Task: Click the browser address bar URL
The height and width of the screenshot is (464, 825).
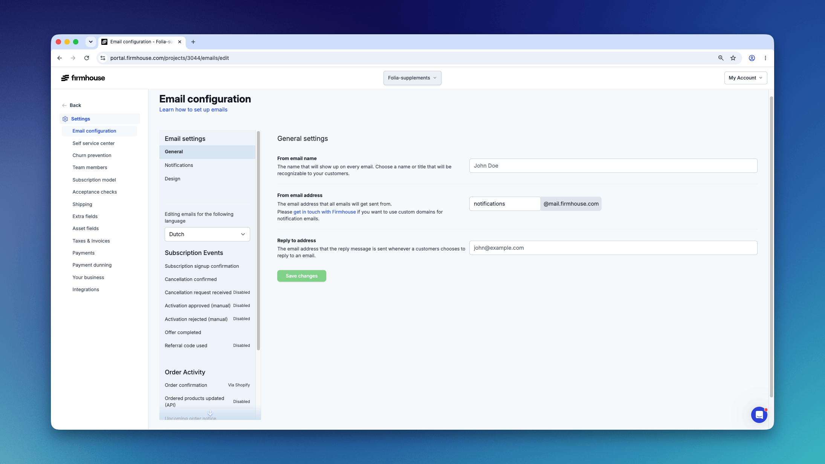Action: [x=170, y=58]
